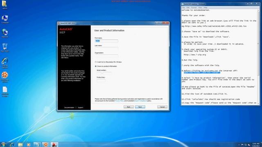Click the Next button in installer
The height and width of the screenshot is (147, 262).
click(140, 107)
